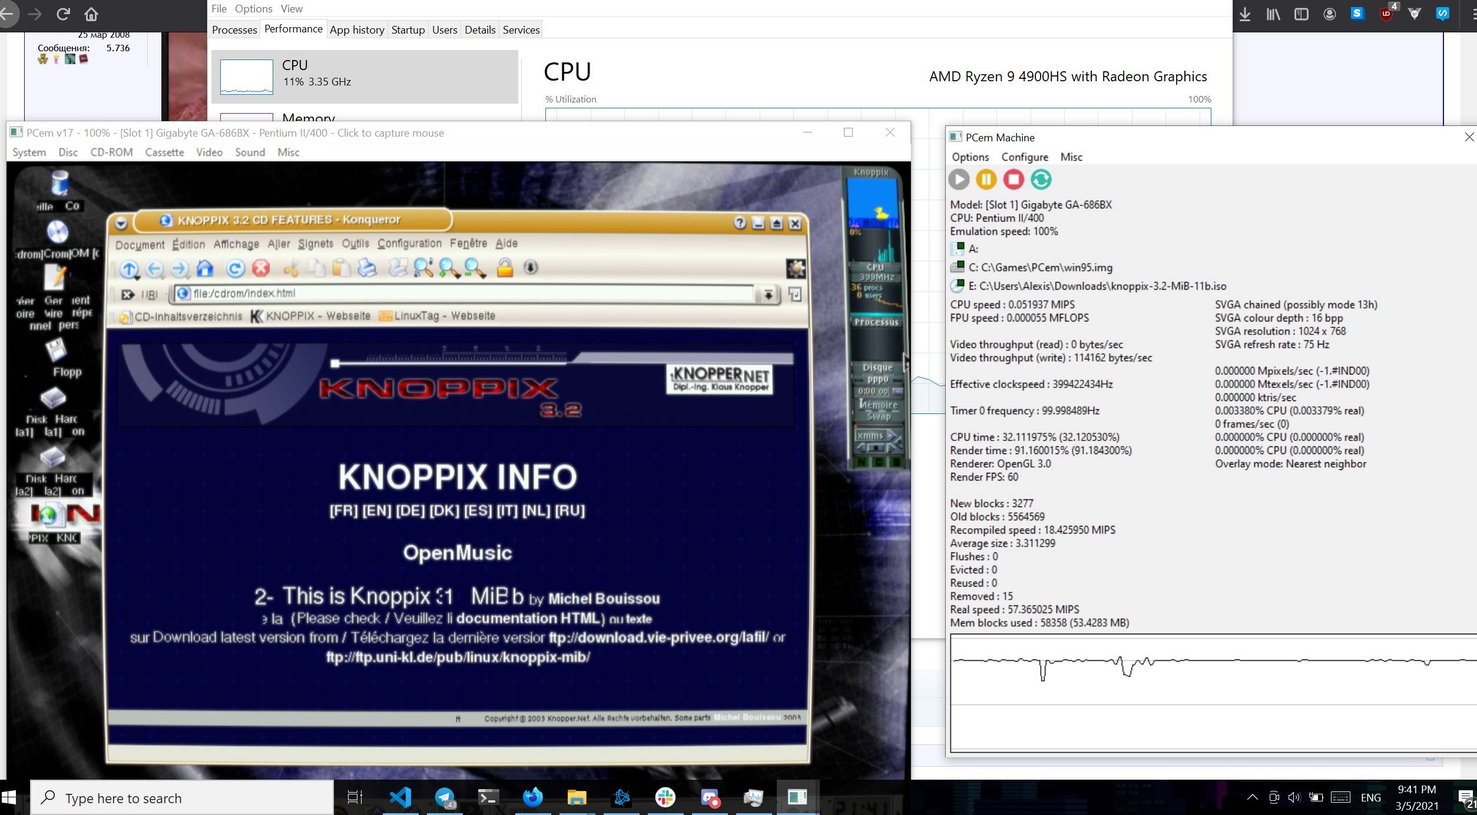Viewport: 1477px width, 815px height.
Task: Open the Configure menu in PCem Machine
Action: [1024, 157]
